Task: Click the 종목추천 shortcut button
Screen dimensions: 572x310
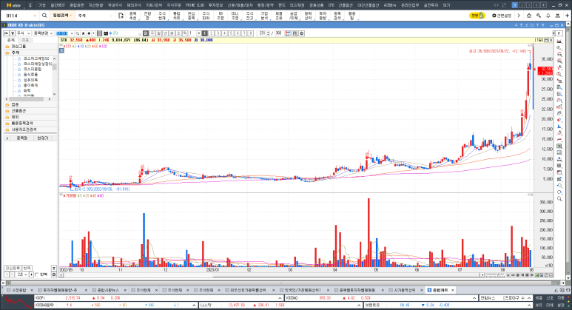Action: pos(132,16)
